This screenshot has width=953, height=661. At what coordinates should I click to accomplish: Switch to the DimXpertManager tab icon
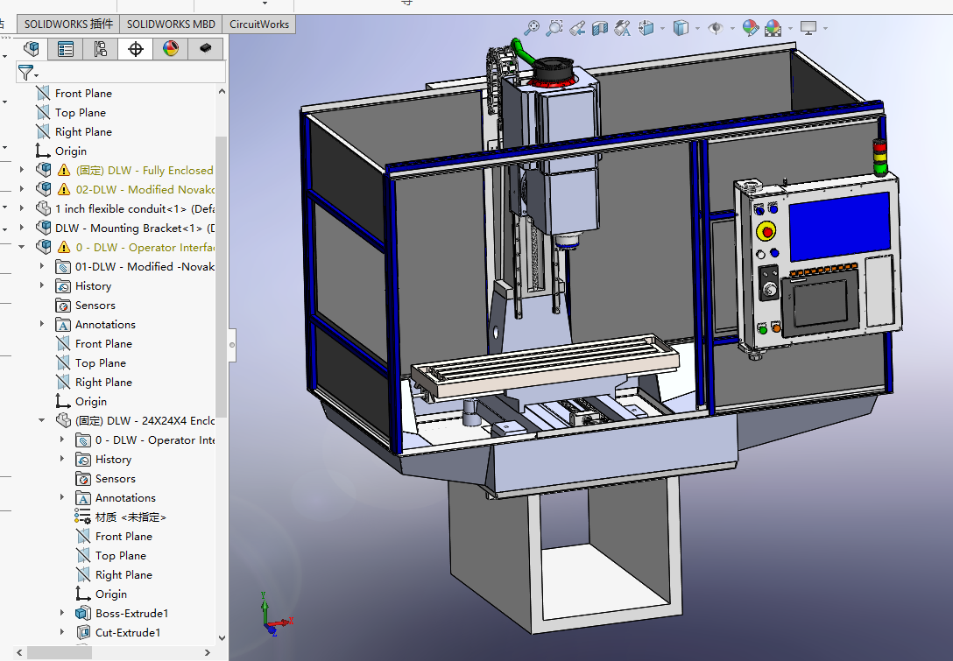point(136,49)
